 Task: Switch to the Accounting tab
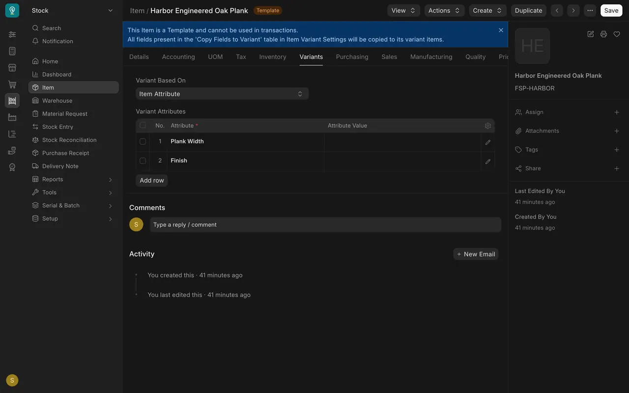coord(178,57)
